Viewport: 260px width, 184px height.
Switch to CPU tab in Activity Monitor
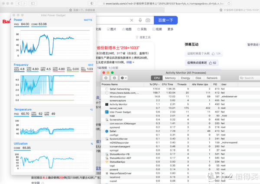pos(157,78)
